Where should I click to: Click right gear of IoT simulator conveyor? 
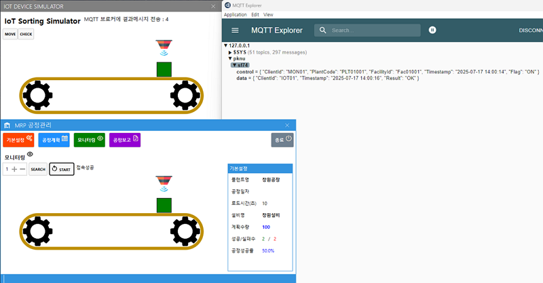(185, 96)
